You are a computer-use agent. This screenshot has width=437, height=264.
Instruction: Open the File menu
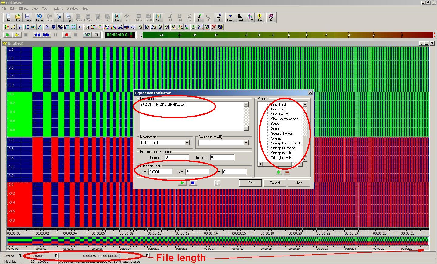4,8
